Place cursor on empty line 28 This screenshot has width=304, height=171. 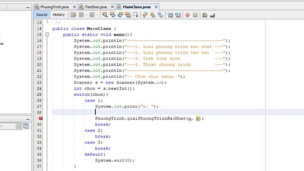coord(159,112)
